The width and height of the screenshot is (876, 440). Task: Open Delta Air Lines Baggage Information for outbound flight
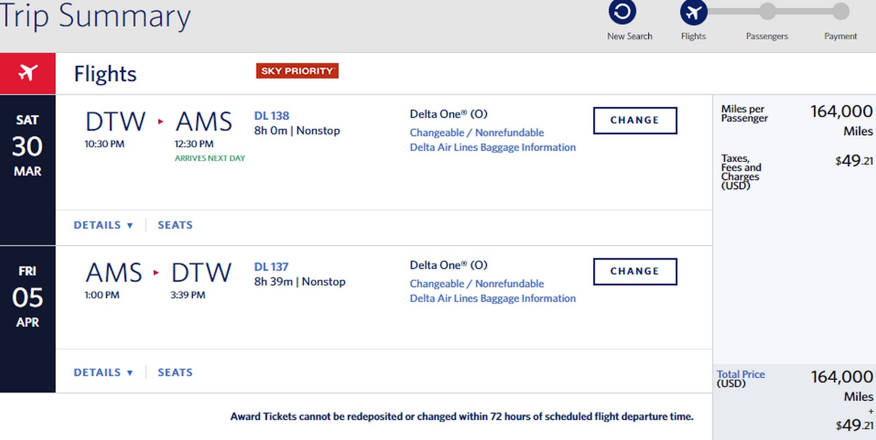pos(492,147)
